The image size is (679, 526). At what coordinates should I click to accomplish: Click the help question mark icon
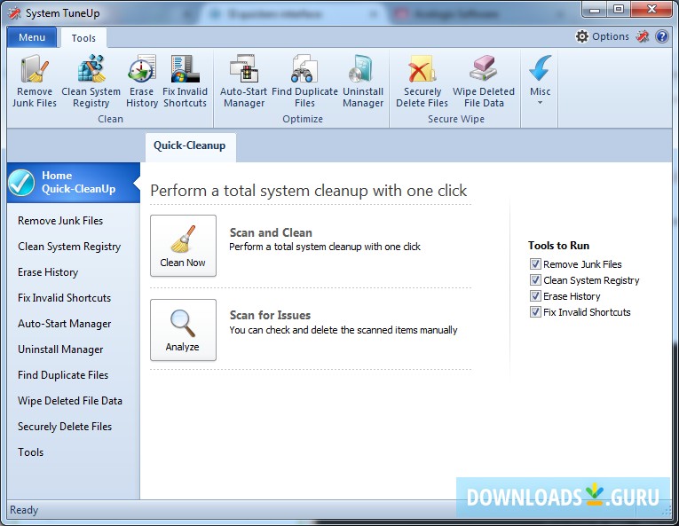click(x=662, y=36)
